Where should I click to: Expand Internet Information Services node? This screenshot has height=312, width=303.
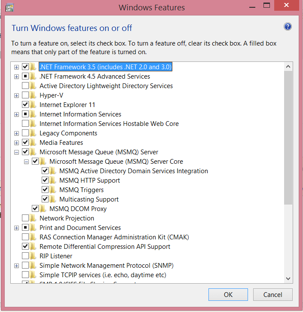point(16,114)
